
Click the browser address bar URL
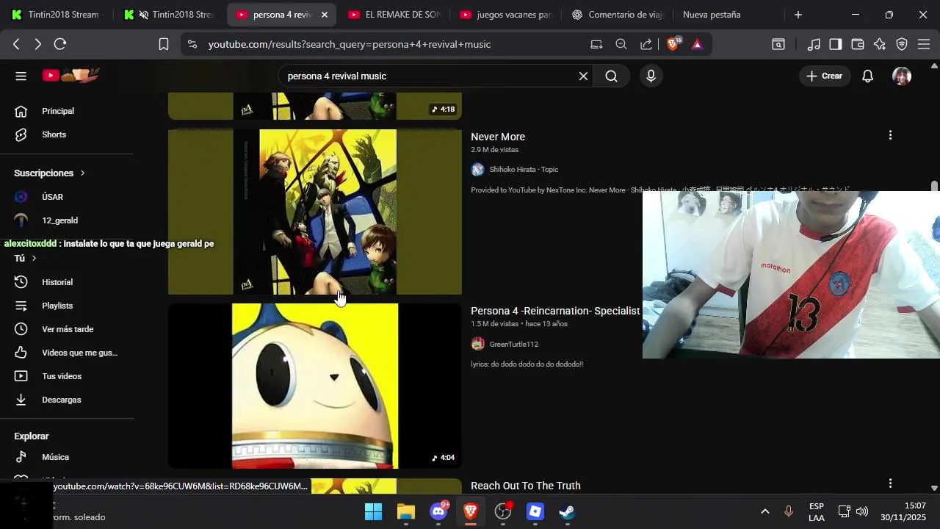(x=350, y=44)
